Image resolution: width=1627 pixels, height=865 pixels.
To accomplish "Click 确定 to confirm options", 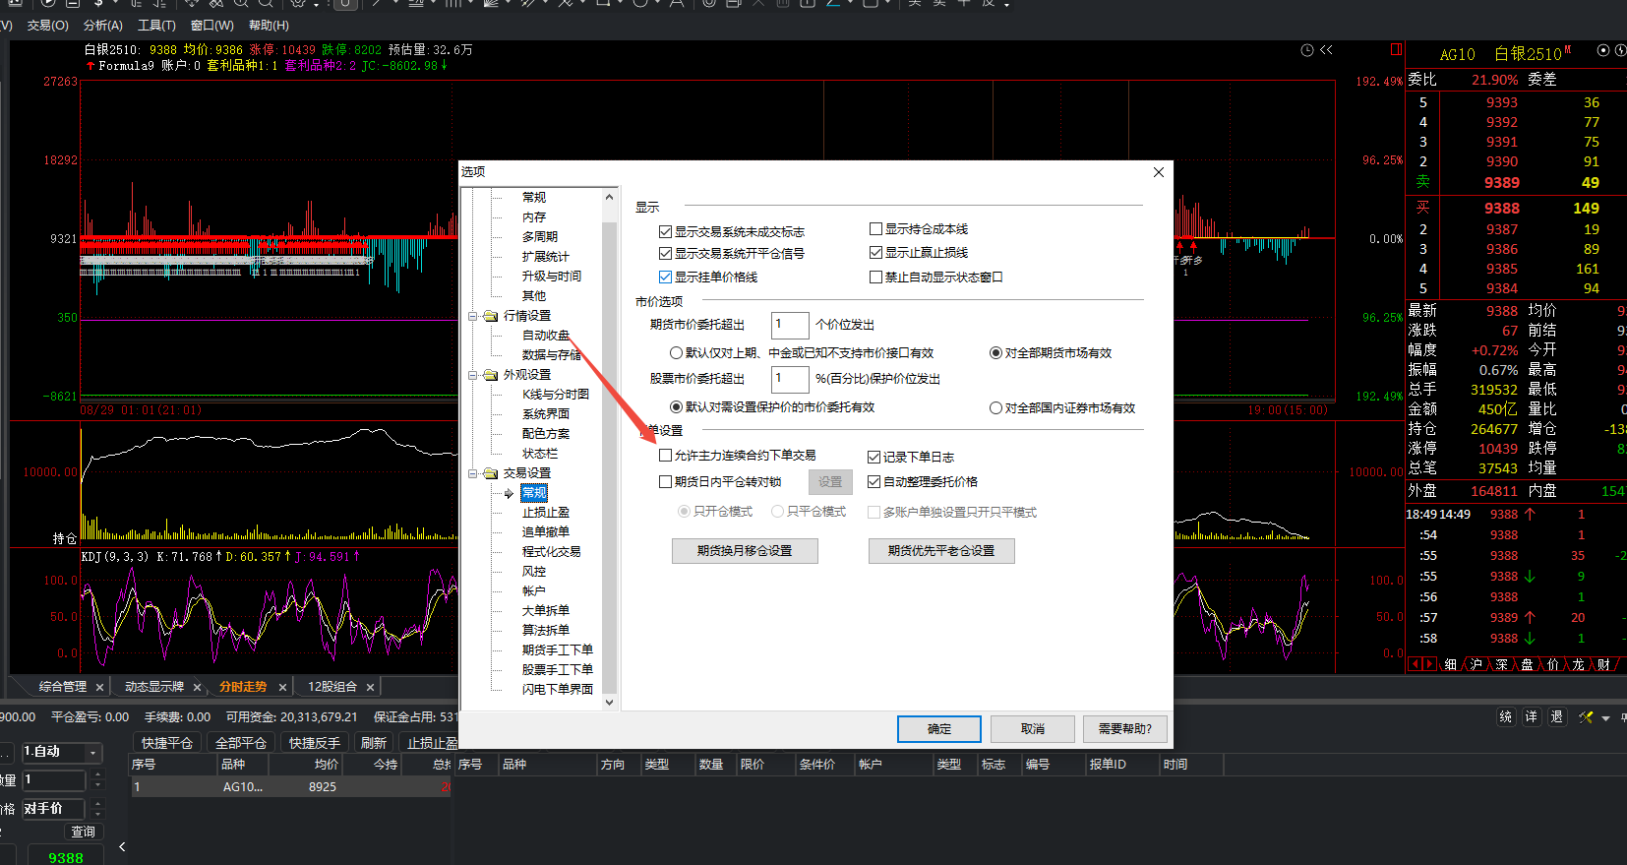I will point(938,729).
